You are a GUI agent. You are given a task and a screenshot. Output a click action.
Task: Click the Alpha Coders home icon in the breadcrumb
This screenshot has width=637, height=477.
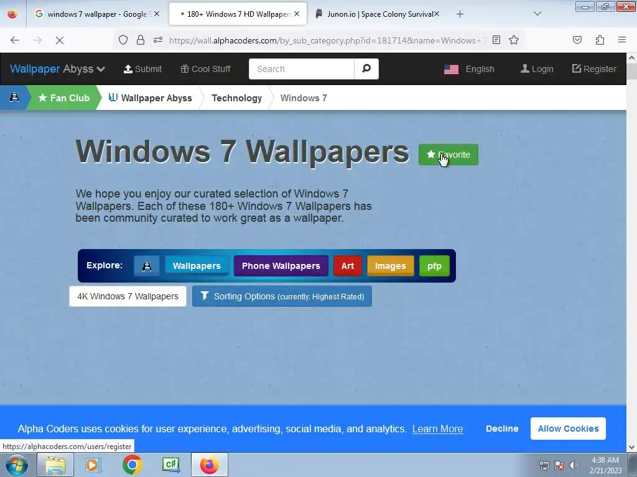click(x=14, y=98)
